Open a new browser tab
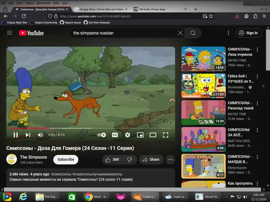 coord(196,9)
